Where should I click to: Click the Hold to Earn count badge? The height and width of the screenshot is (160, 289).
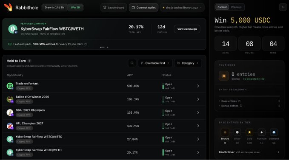[x=29, y=61]
